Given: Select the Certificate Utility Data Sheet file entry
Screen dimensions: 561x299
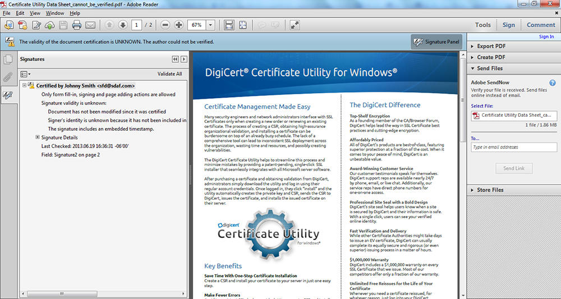Looking at the screenshot, I should tap(514, 115).
